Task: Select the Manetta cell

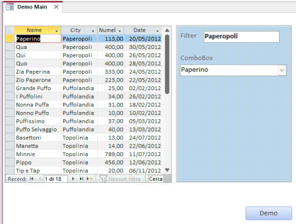Action: click(38, 146)
